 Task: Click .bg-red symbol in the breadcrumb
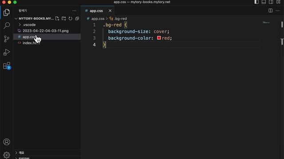[120, 19]
